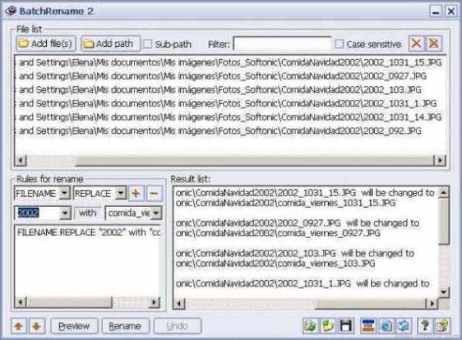Click the Rename button
Screen dimensions: 462x340
point(125,326)
